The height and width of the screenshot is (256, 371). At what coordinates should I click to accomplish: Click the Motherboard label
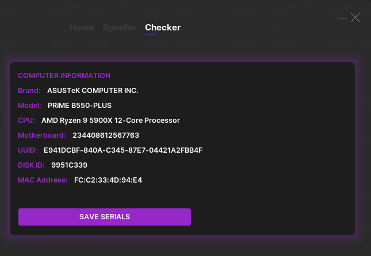tap(42, 135)
